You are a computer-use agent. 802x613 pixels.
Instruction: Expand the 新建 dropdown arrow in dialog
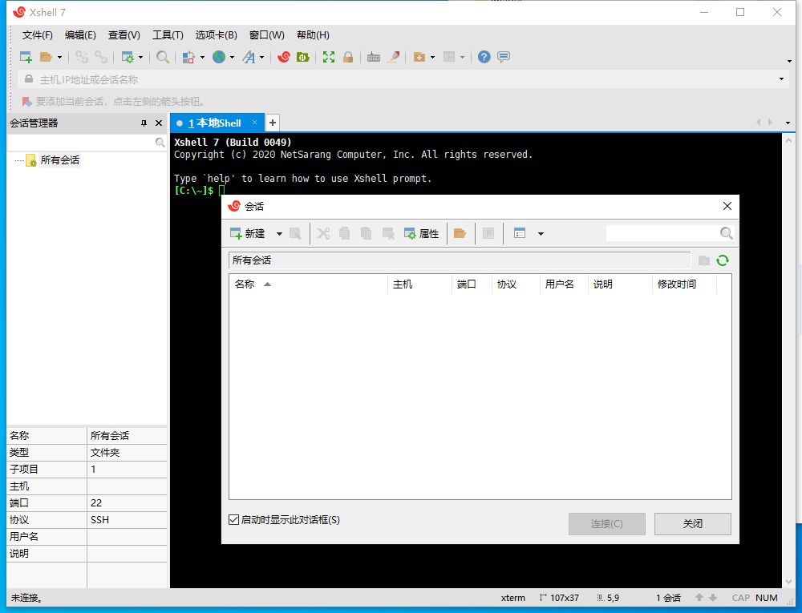click(x=279, y=234)
